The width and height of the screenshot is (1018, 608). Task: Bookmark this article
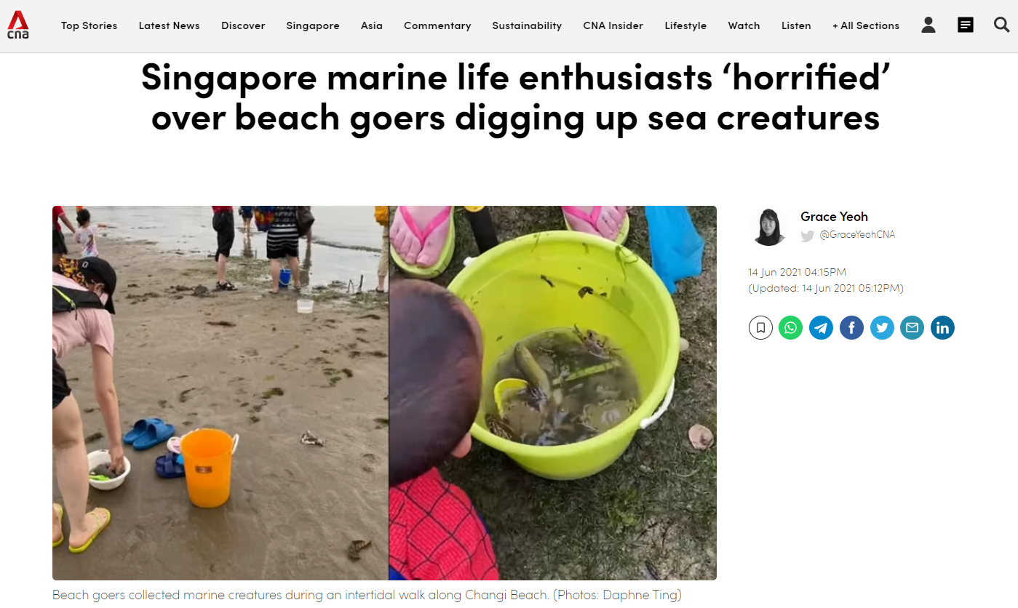[760, 328]
